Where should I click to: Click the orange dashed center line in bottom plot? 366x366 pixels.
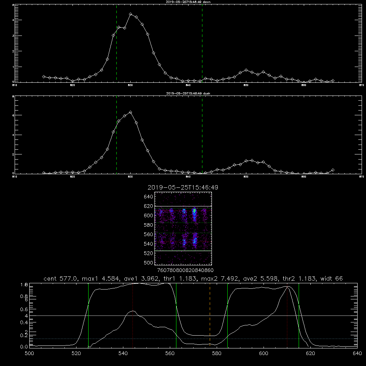210,315
